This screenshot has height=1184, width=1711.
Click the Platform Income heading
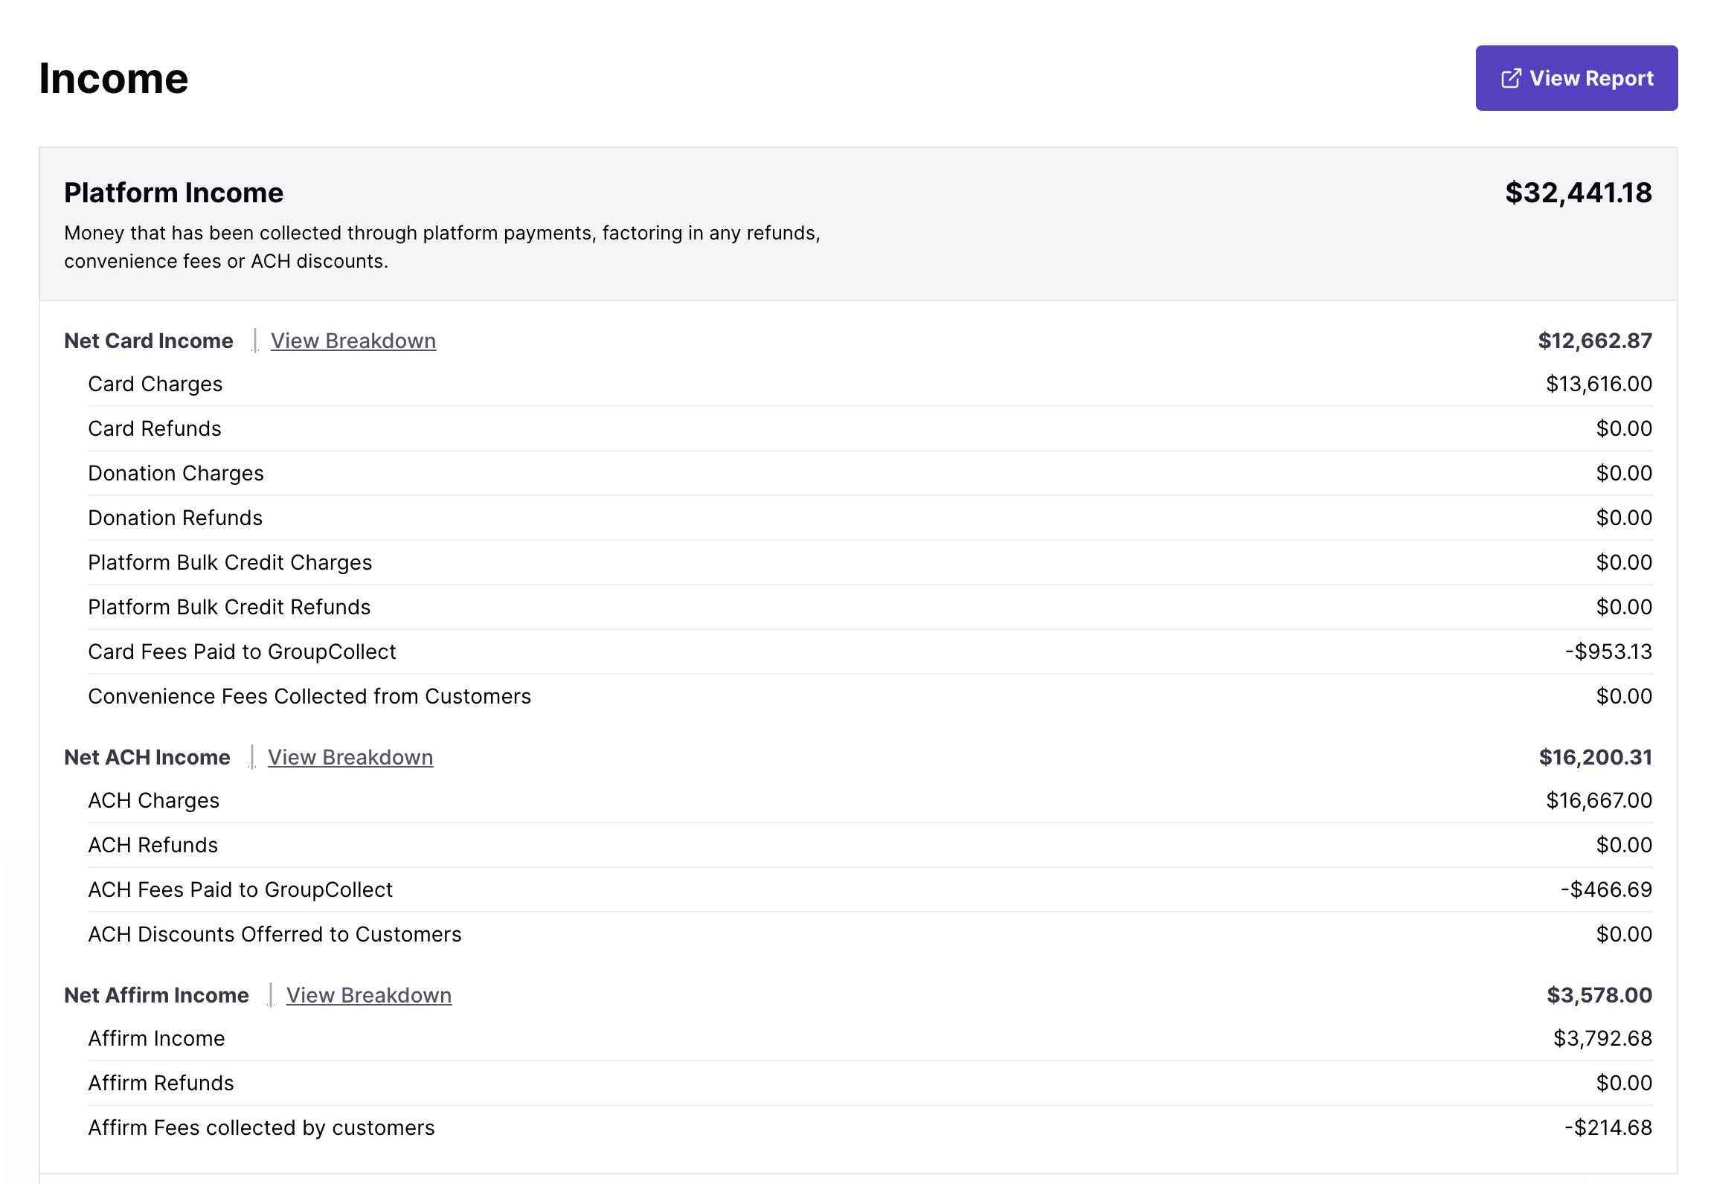(173, 193)
